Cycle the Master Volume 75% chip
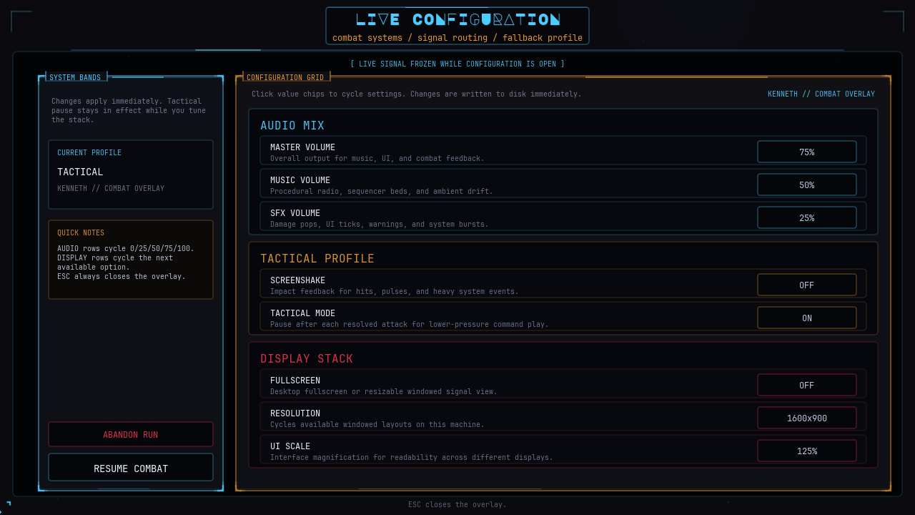This screenshot has width=915, height=515. coord(806,152)
